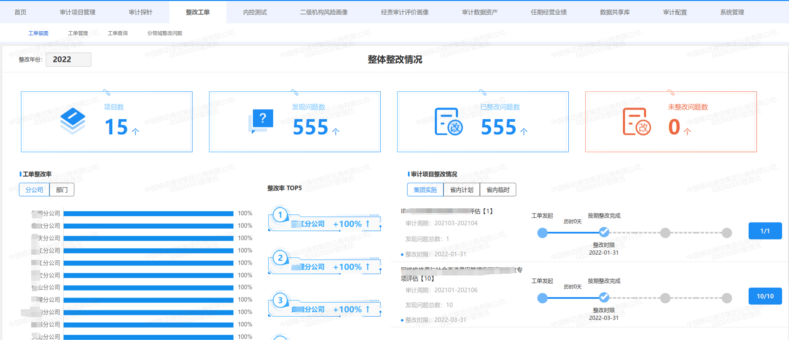Click 发现问题总数: 10 text
The height and width of the screenshot is (340, 789).
click(x=429, y=305)
